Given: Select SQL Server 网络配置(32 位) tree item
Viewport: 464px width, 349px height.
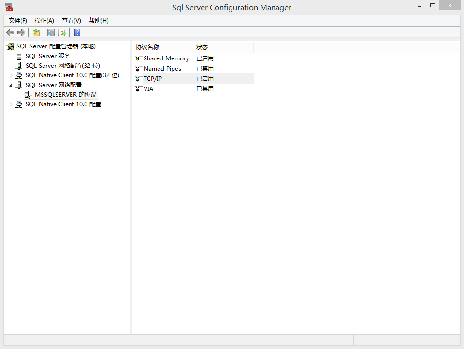Looking at the screenshot, I should coord(63,66).
